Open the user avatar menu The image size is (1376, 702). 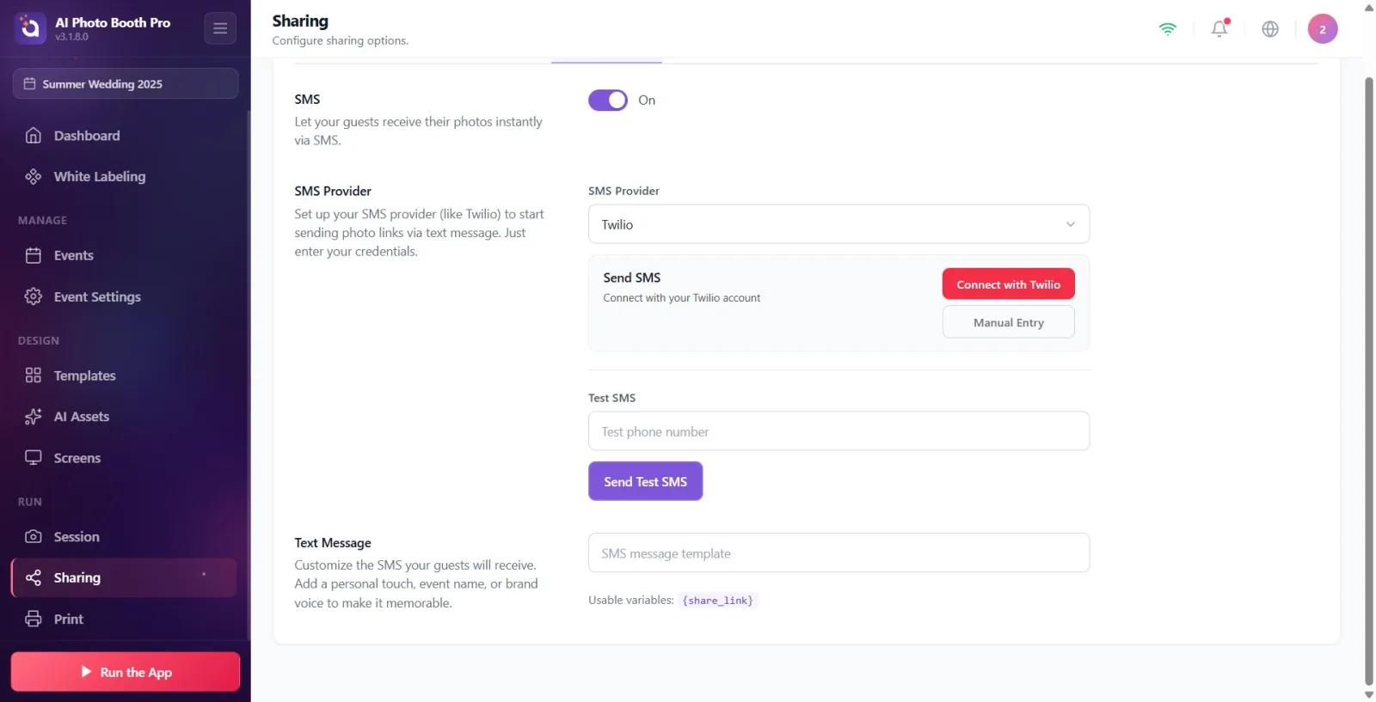1323,28
